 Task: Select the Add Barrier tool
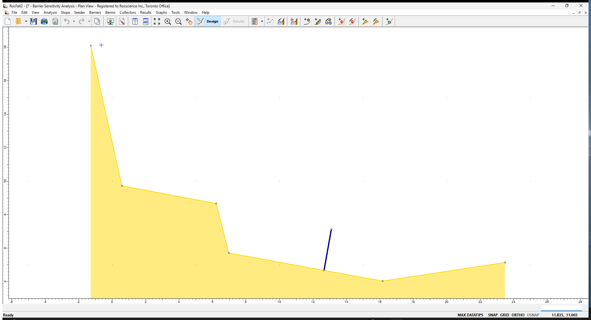341,21
